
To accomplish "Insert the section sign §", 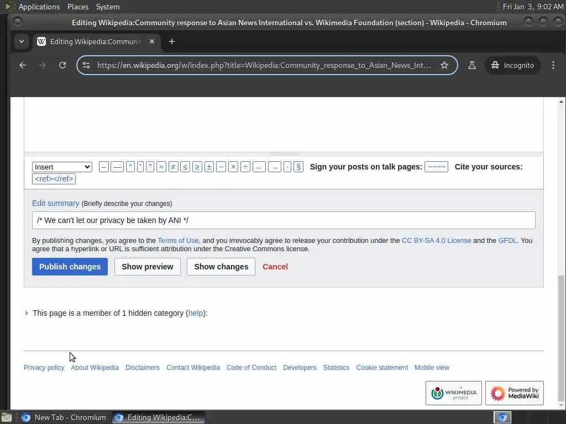I will 298,167.
